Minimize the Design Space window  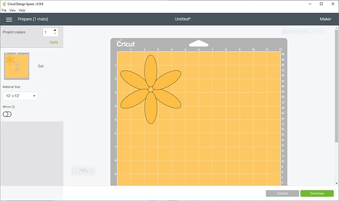point(310,4)
